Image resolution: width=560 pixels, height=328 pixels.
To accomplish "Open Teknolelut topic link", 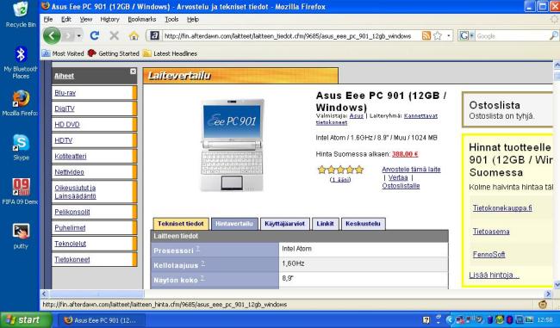I will click(x=71, y=244).
